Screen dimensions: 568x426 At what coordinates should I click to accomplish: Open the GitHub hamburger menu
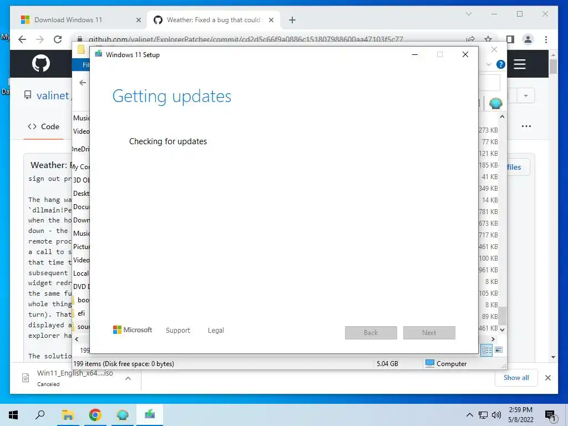coord(519,64)
